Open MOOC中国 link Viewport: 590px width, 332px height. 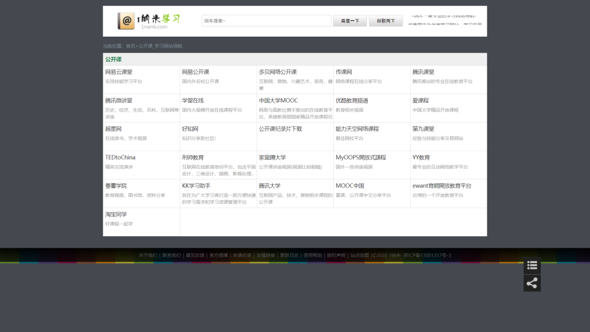(350, 186)
